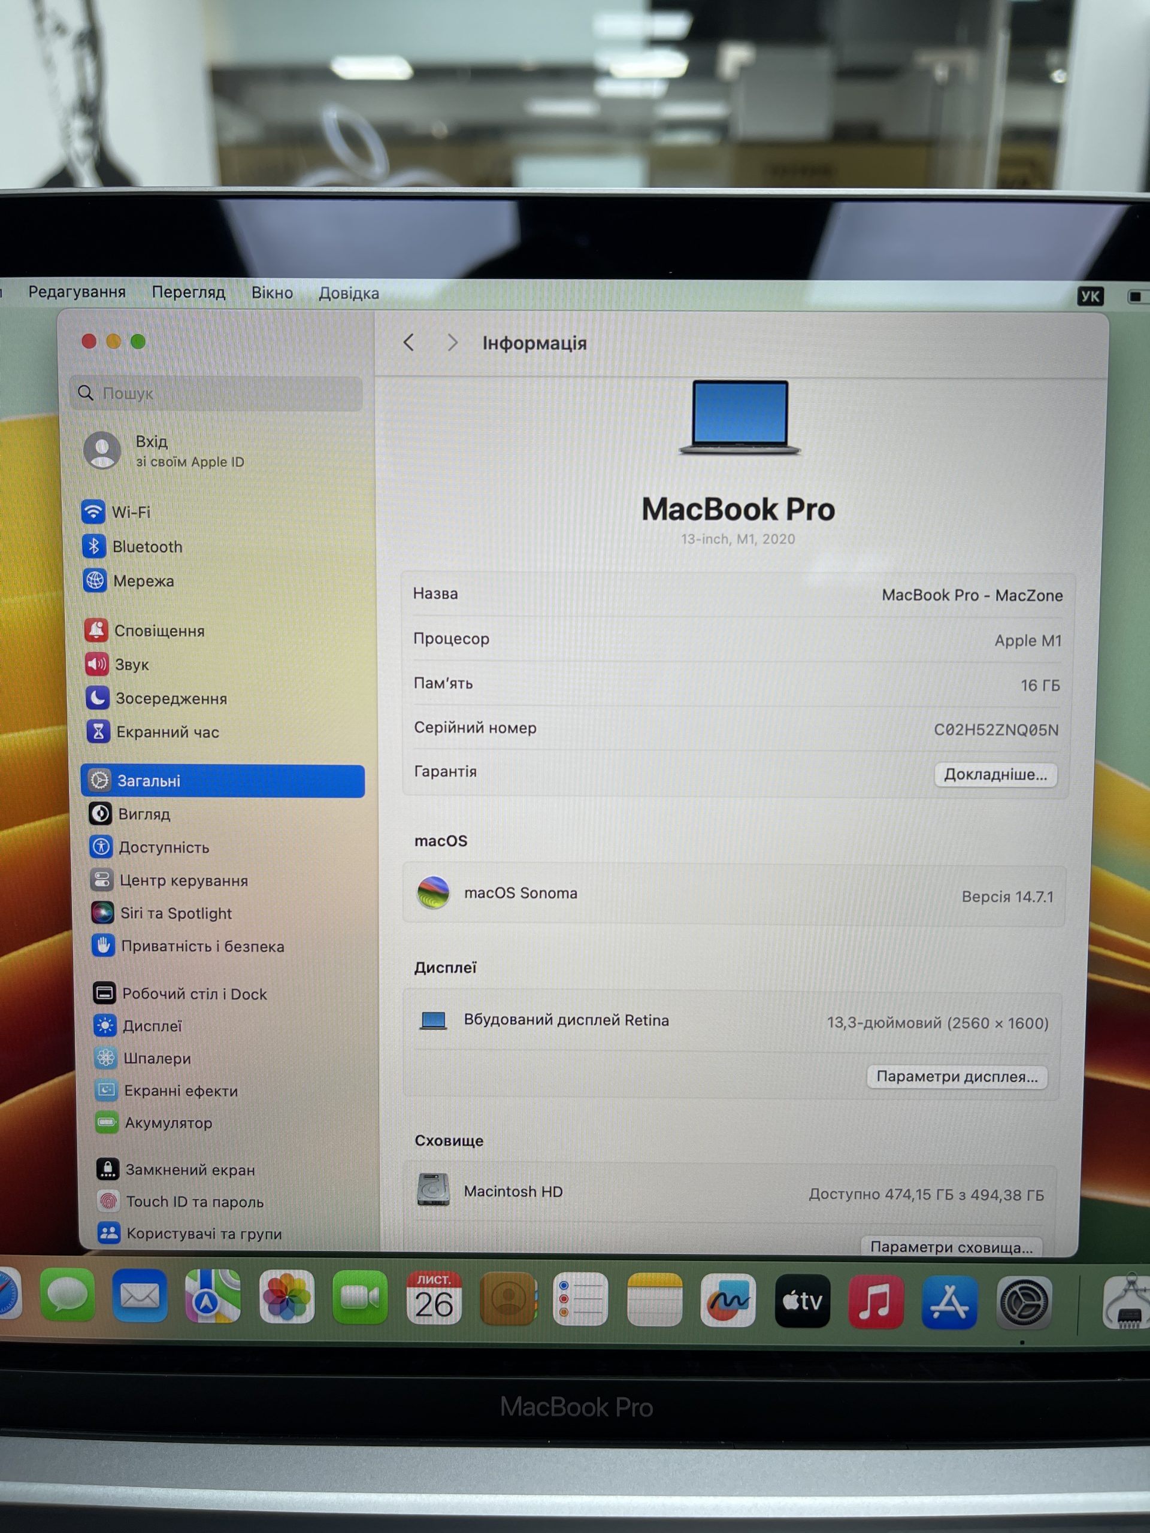Select Touch ID та пароль
The width and height of the screenshot is (1150, 1533).
[x=181, y=1202]
